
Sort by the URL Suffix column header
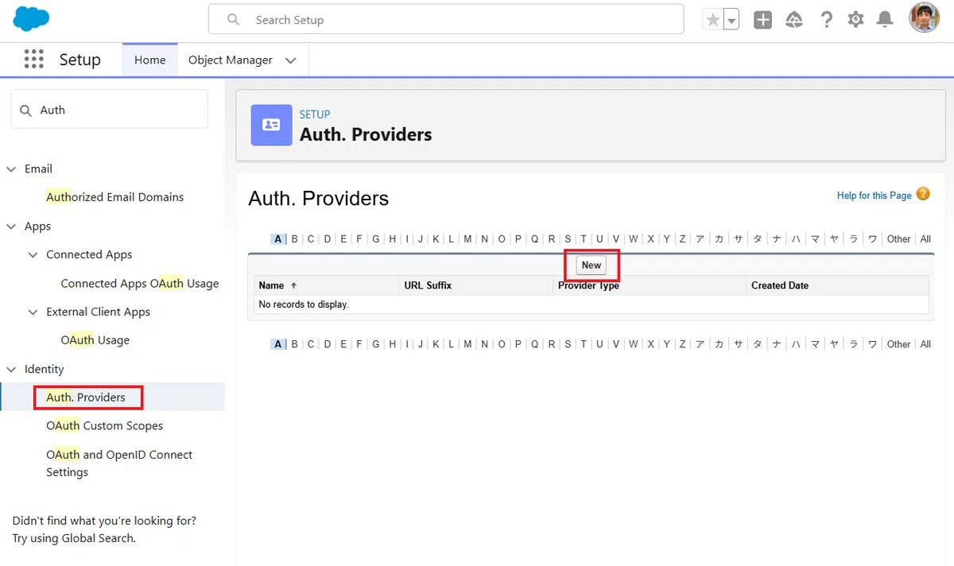(428, 285)
